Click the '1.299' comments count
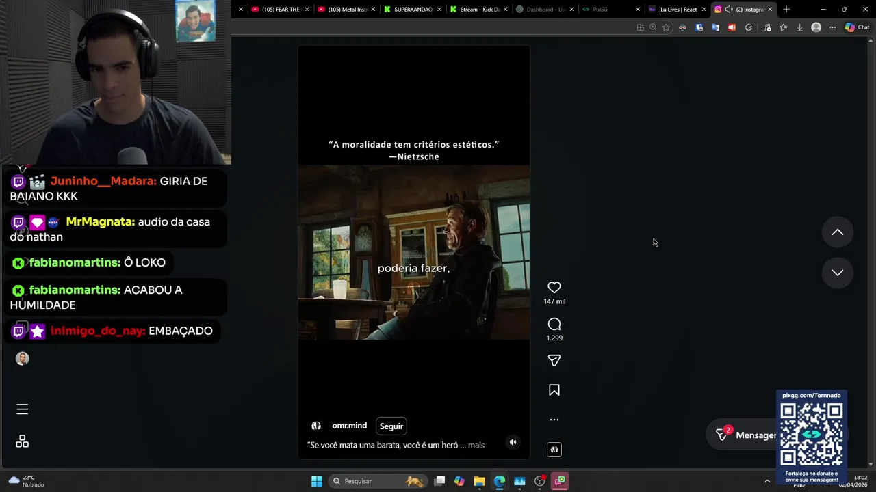Screen dimensions: 876x492 click(x=554, y=338)
